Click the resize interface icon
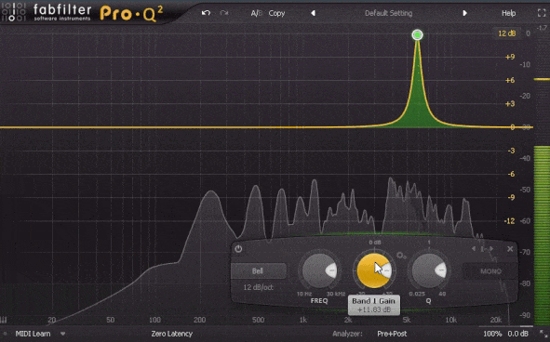This screenshot has width=550, height=342. 543,334
